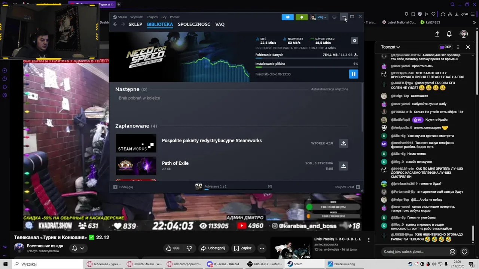Viewport: 479px width, 269px height.
Task: Click the data download progress bar
Action: [306, 58]
